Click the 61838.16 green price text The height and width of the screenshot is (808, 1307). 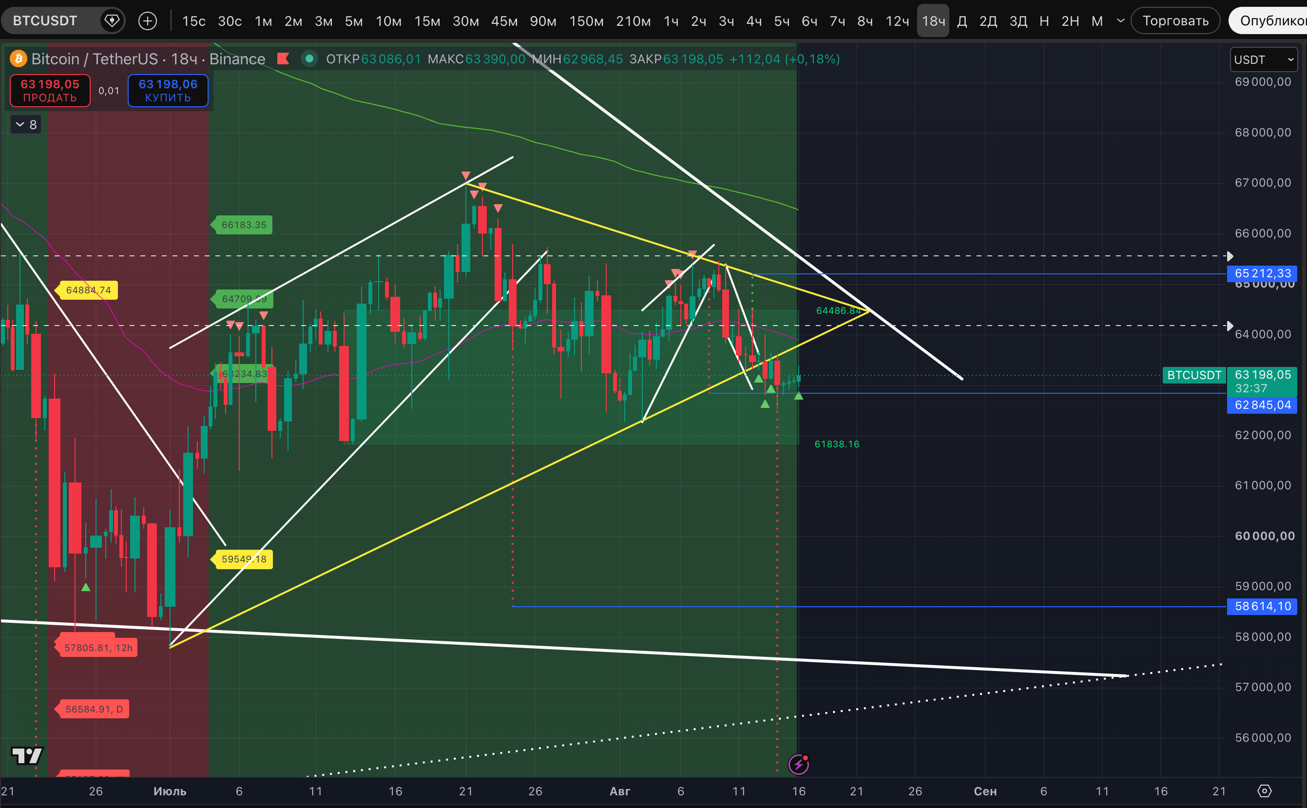click(x=837, y=444)
